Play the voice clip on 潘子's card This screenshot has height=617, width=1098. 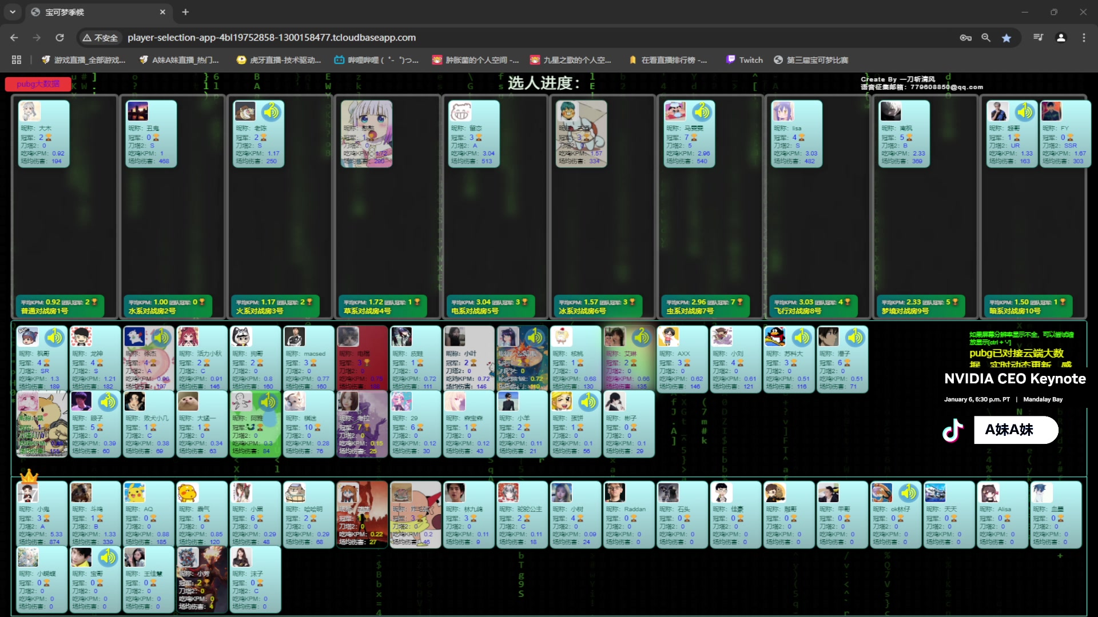point(855,338)
